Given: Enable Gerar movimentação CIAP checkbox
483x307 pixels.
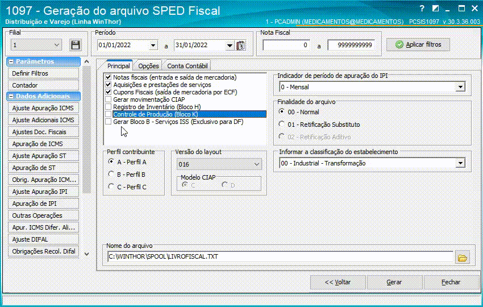Looking at the screenshot, I should pos(108,99).
